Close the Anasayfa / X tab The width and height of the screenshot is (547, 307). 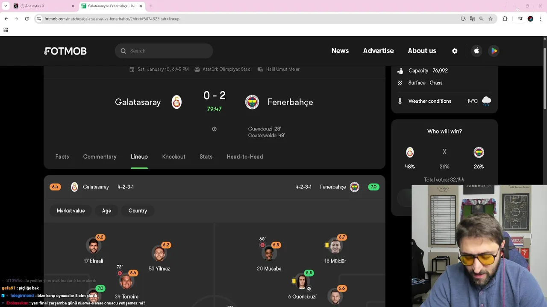point(73,6)
